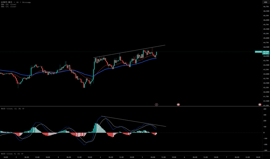Open the USD currency selector

[266, 2]
